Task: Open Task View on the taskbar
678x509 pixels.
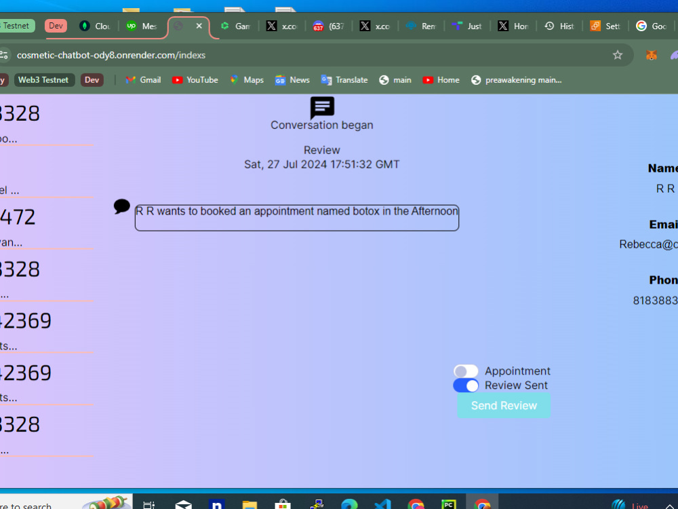Action: [x=148, y=504]
